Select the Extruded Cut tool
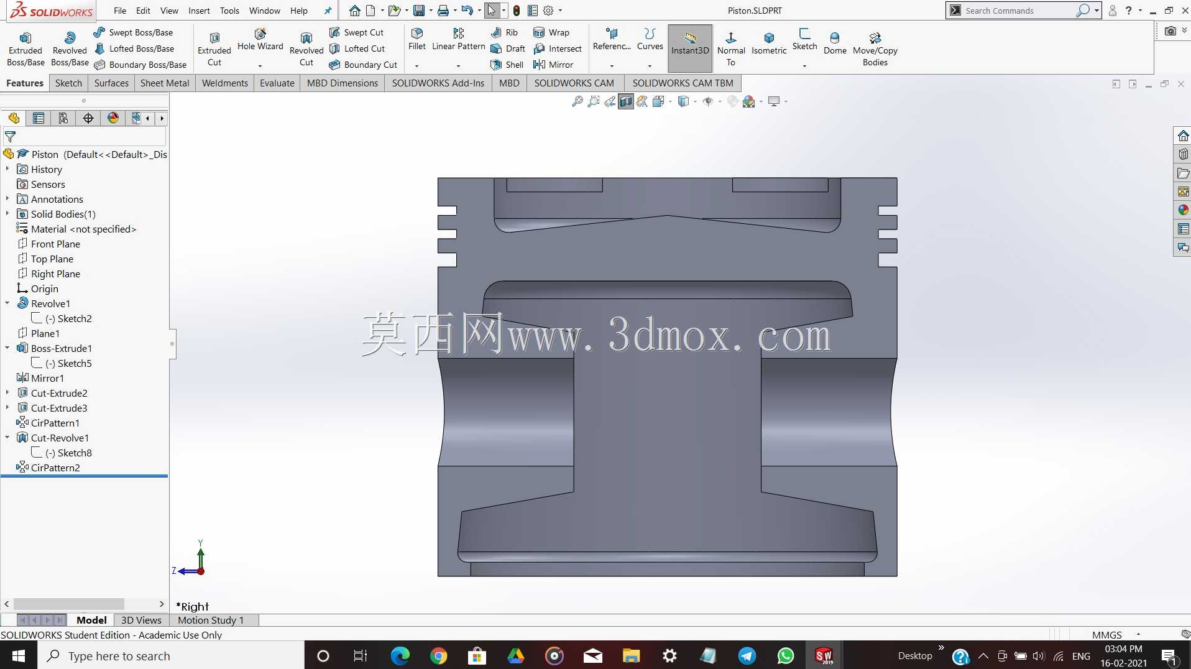This screenshot has height=669, width=1191. click(x=214, y=48)
